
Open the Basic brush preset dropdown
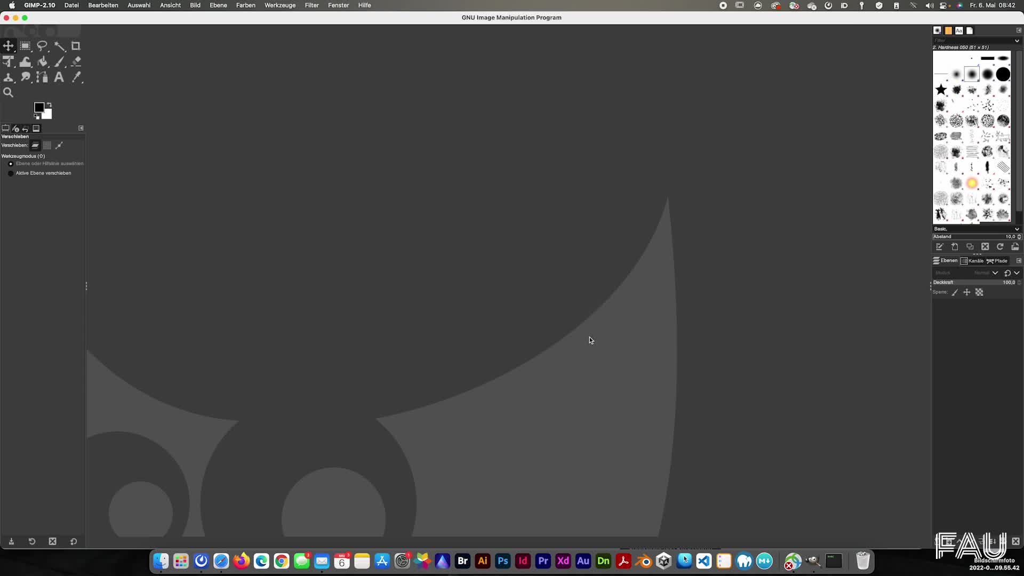pyautogui.click(x=1016, y=229)
